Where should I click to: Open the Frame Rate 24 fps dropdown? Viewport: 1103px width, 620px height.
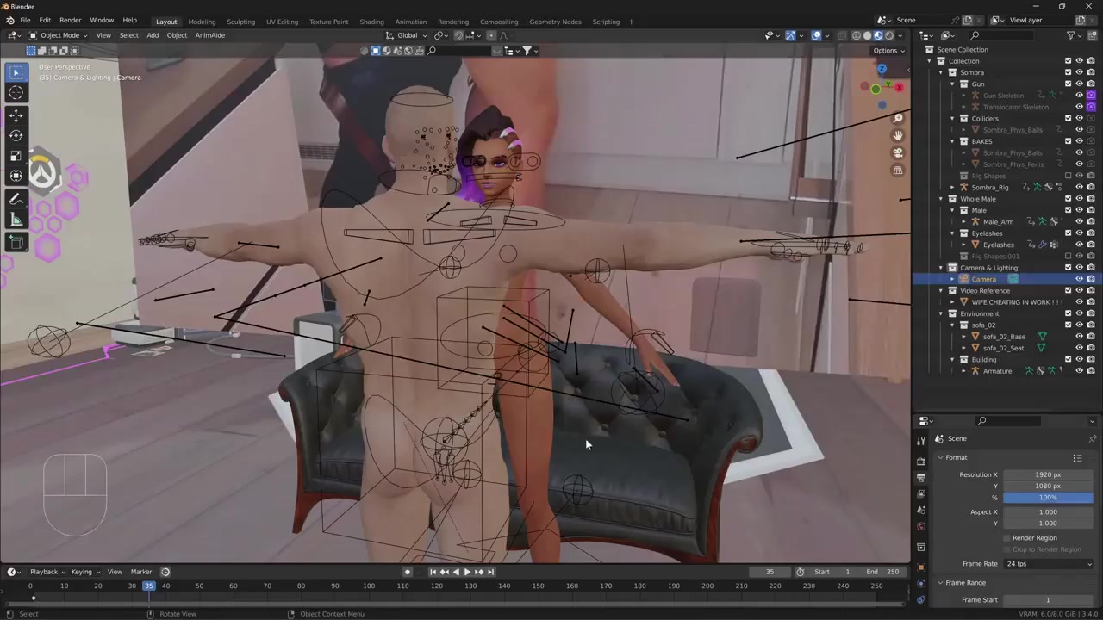coord(1048,564)
